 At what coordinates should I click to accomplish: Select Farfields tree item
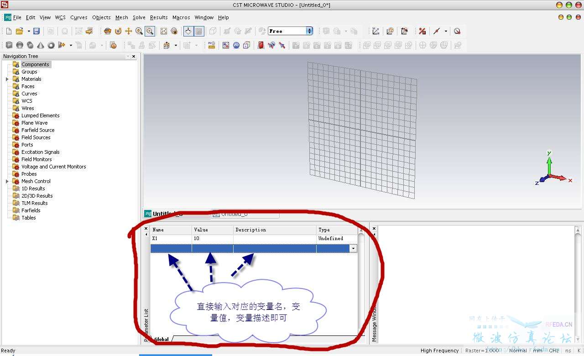[x=31, y=210]
